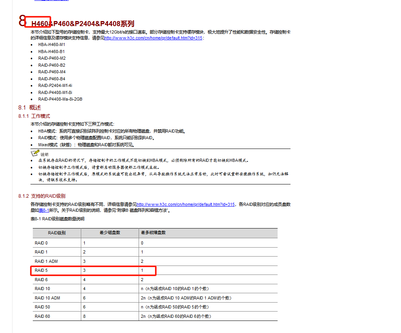Screen dimensions: 401x333
Task: Click the RAID 50 fault count description cell
Action: click(x=208, y=307)
